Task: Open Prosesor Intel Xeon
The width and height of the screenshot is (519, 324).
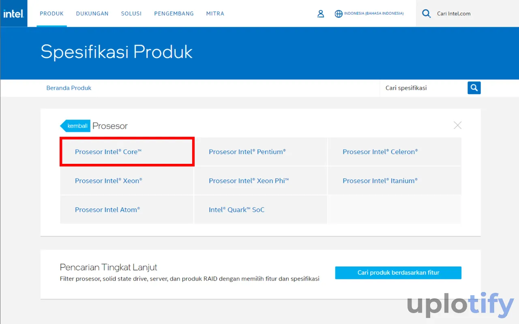Action: (127, 180)
